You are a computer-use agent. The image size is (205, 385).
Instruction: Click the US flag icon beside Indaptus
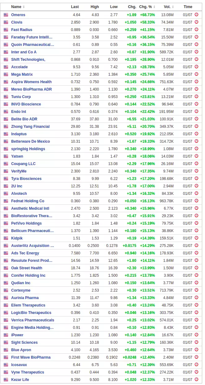[6, 134]
